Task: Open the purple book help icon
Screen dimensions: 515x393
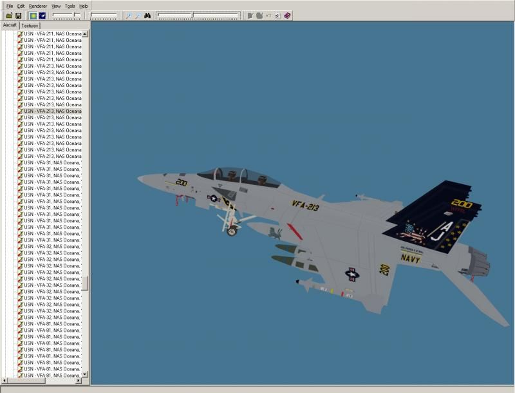Action: tap(287, 15)
